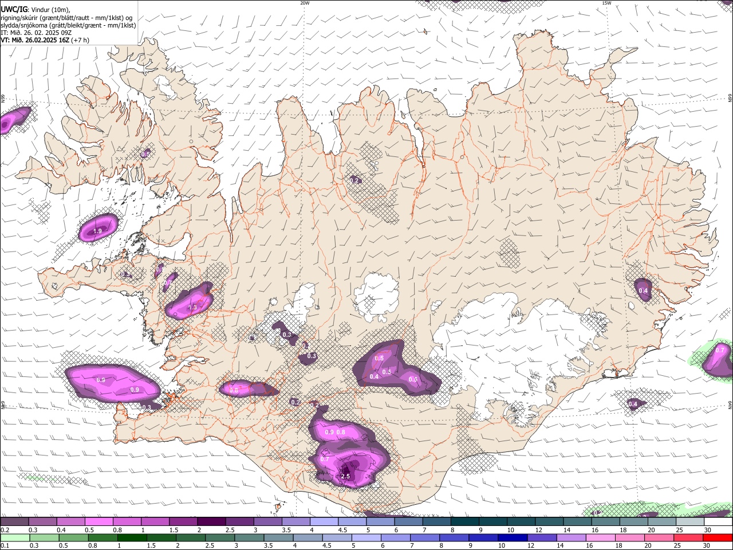This screenshot has height=550, width=733.
Task: Click the "rigning/skúrir" legend description line
Action: [66, 17]
